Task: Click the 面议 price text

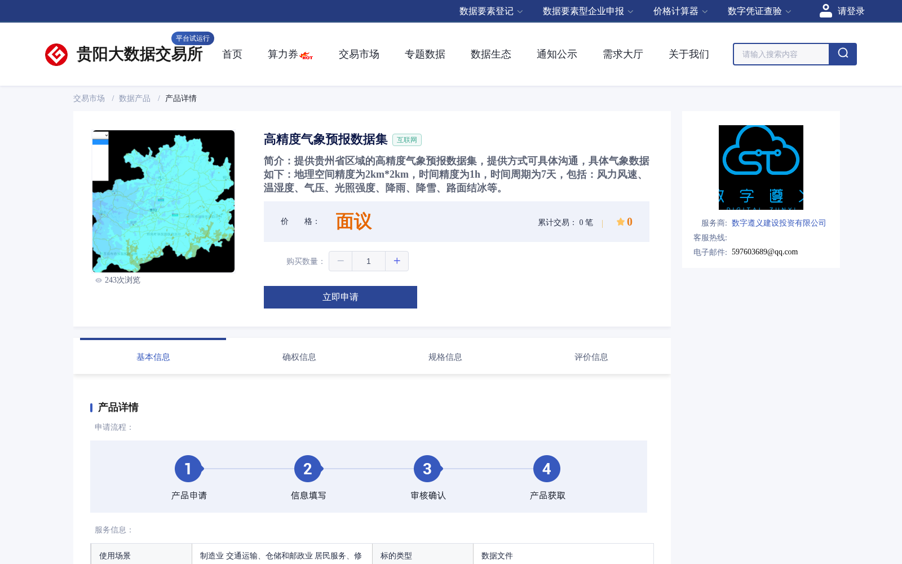Action: click(x=353, y=222)
